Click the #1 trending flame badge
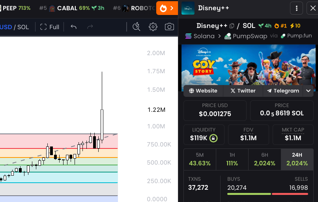 [281, 26]
